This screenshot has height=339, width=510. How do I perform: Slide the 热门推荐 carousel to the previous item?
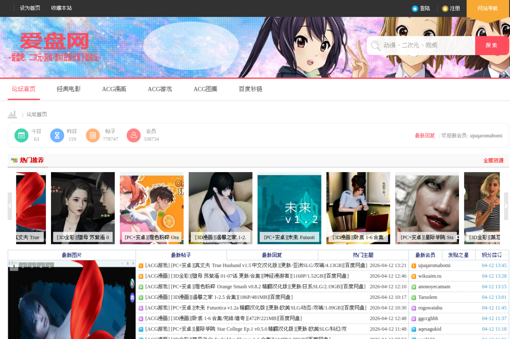point(10,206)
